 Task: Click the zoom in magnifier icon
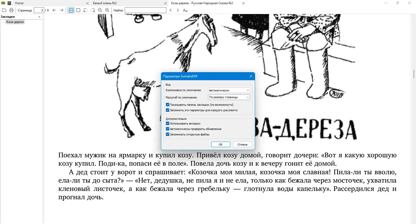[x=107, y=10]
